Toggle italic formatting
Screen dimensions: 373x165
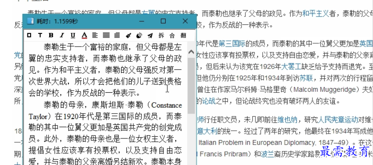pos(62,35)
